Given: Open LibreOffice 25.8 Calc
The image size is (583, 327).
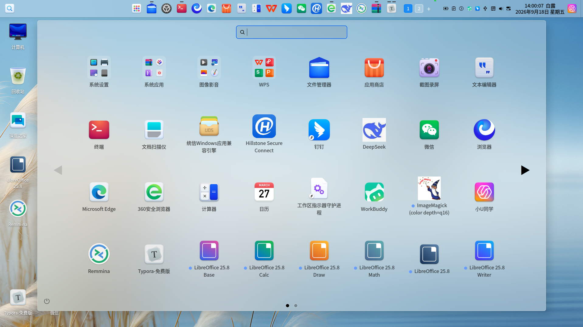Looking at the screenshot, I should (x=264, y=251).
